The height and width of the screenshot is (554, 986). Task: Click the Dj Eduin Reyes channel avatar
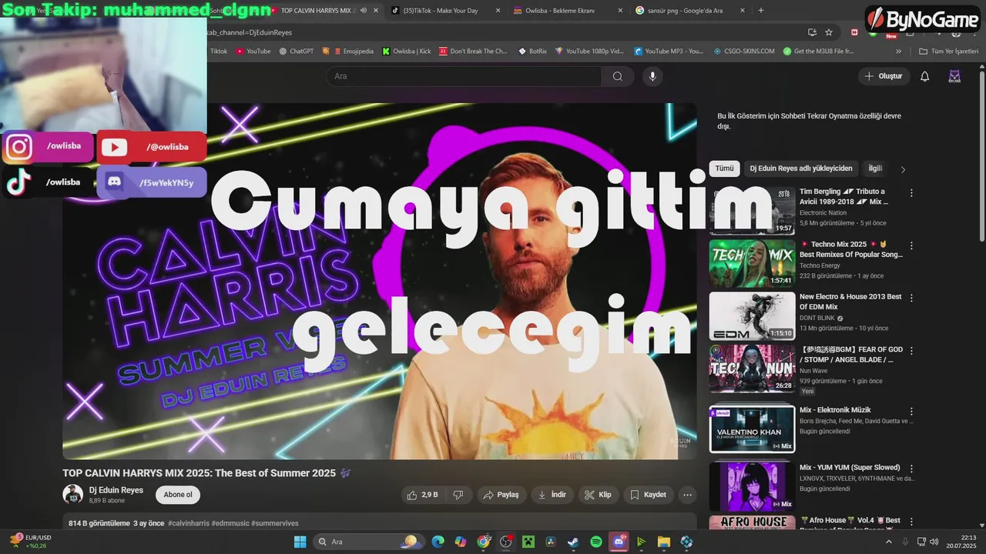click(72, 495)
